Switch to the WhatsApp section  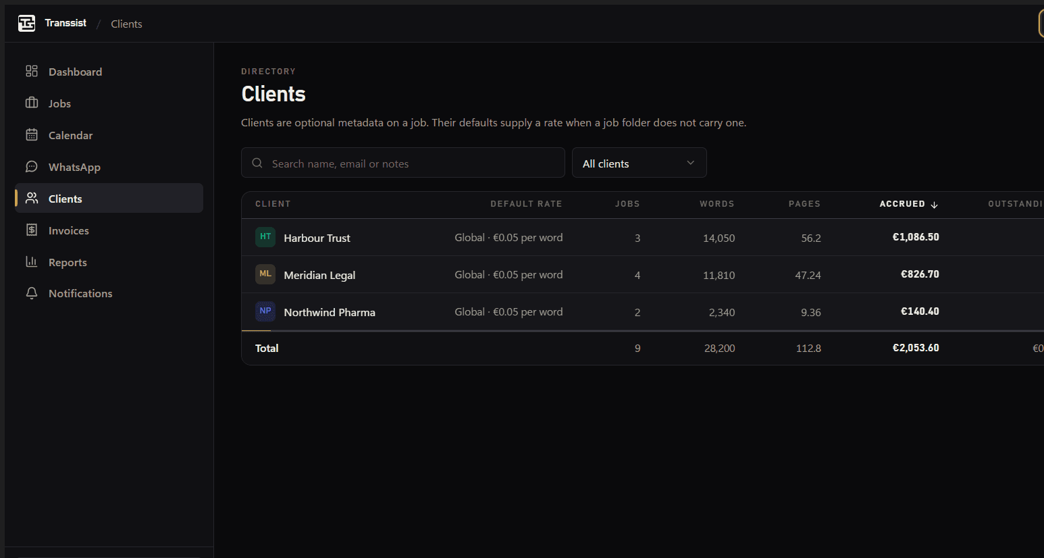tap(109, 167)
